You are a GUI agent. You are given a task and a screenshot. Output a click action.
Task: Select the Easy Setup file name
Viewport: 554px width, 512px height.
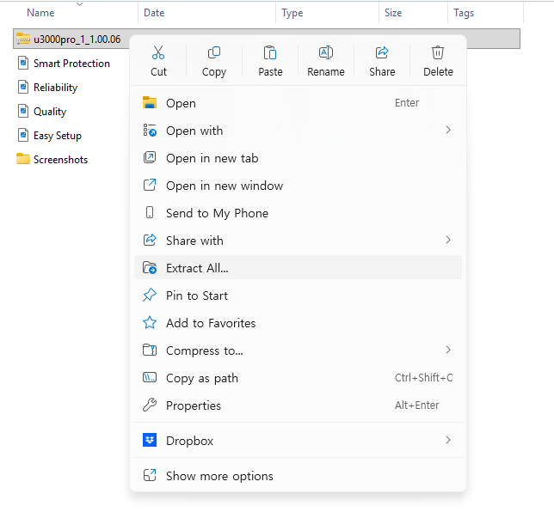coord(58,136)
